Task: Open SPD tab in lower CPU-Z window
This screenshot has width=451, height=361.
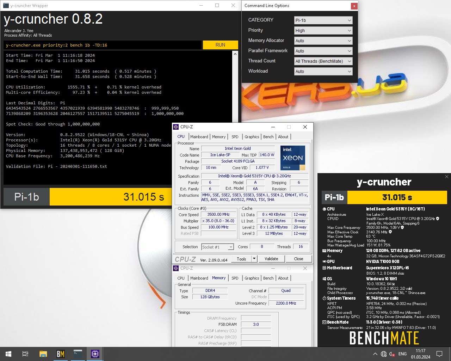Action: coord(235,278)
